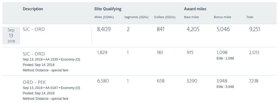
Task: Click the Base miles column label
Action: pyautogui.click(x=191, y=17)
